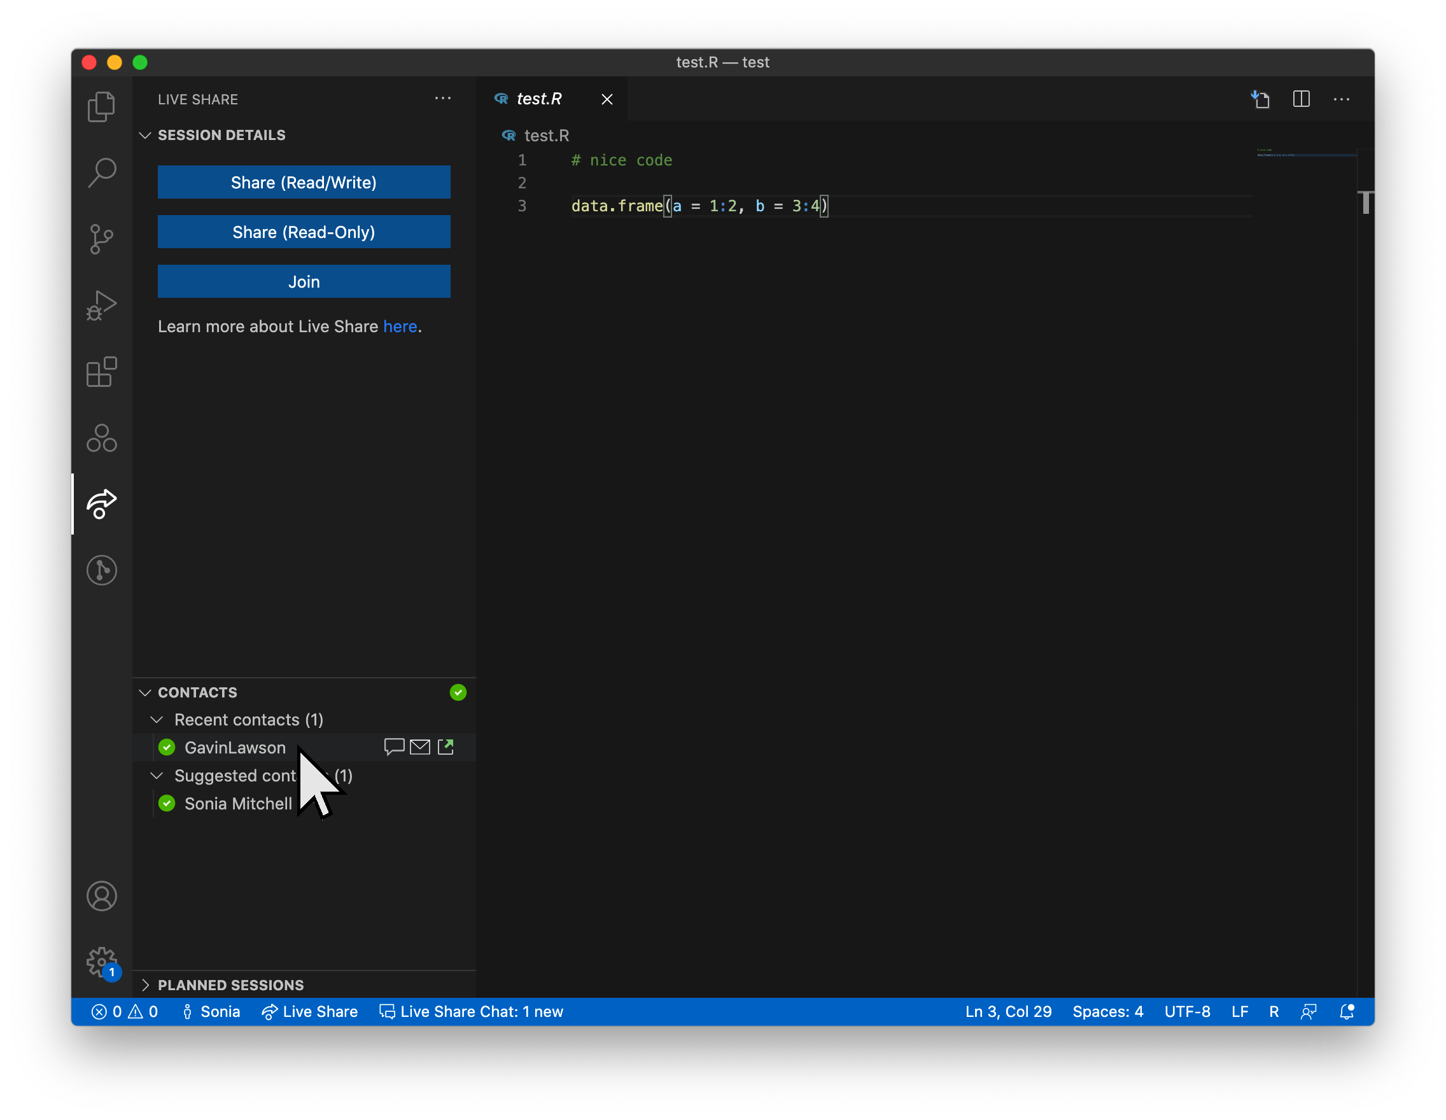Click the Share (Read/Write) button
This screenshot has height=1120, width=1446.
click(304, 182)
